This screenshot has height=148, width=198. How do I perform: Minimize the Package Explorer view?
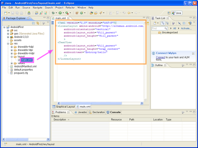click(x=44, y=18)
